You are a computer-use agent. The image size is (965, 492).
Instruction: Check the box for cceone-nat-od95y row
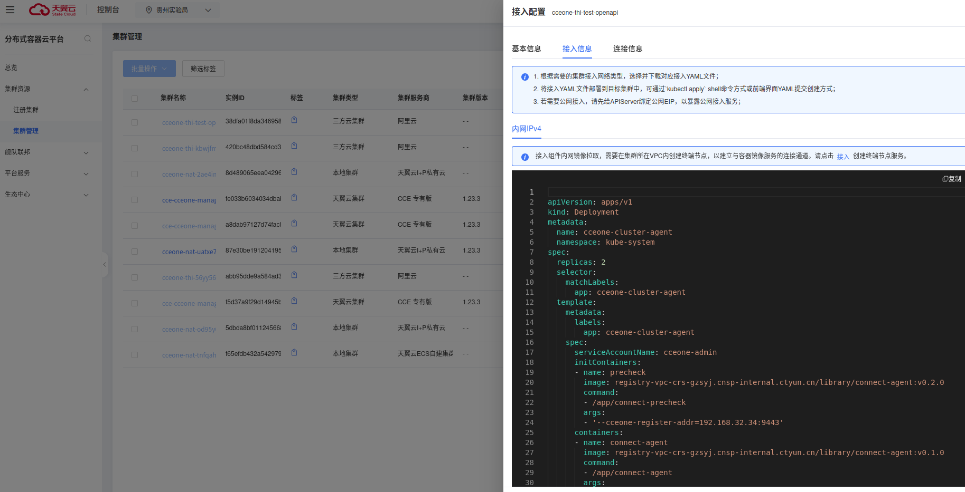(x=135, y=329)
